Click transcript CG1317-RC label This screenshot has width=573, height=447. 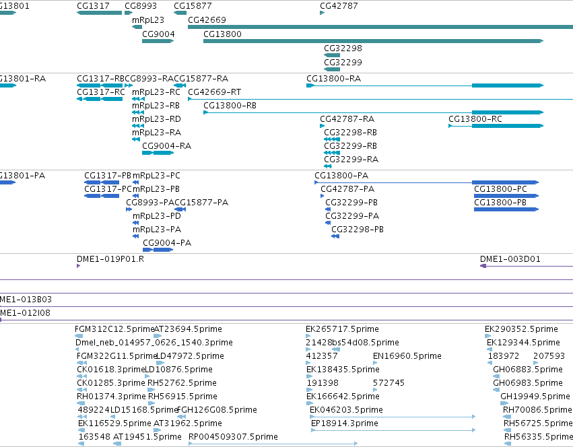(100, 92)
